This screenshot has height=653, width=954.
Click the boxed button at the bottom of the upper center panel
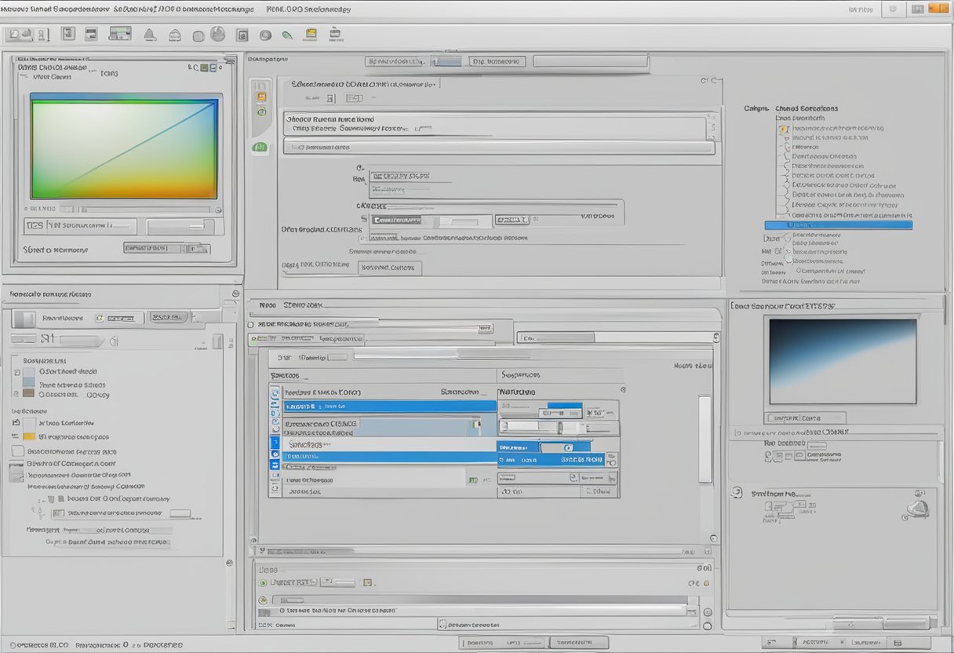click(x=390, y=268)
